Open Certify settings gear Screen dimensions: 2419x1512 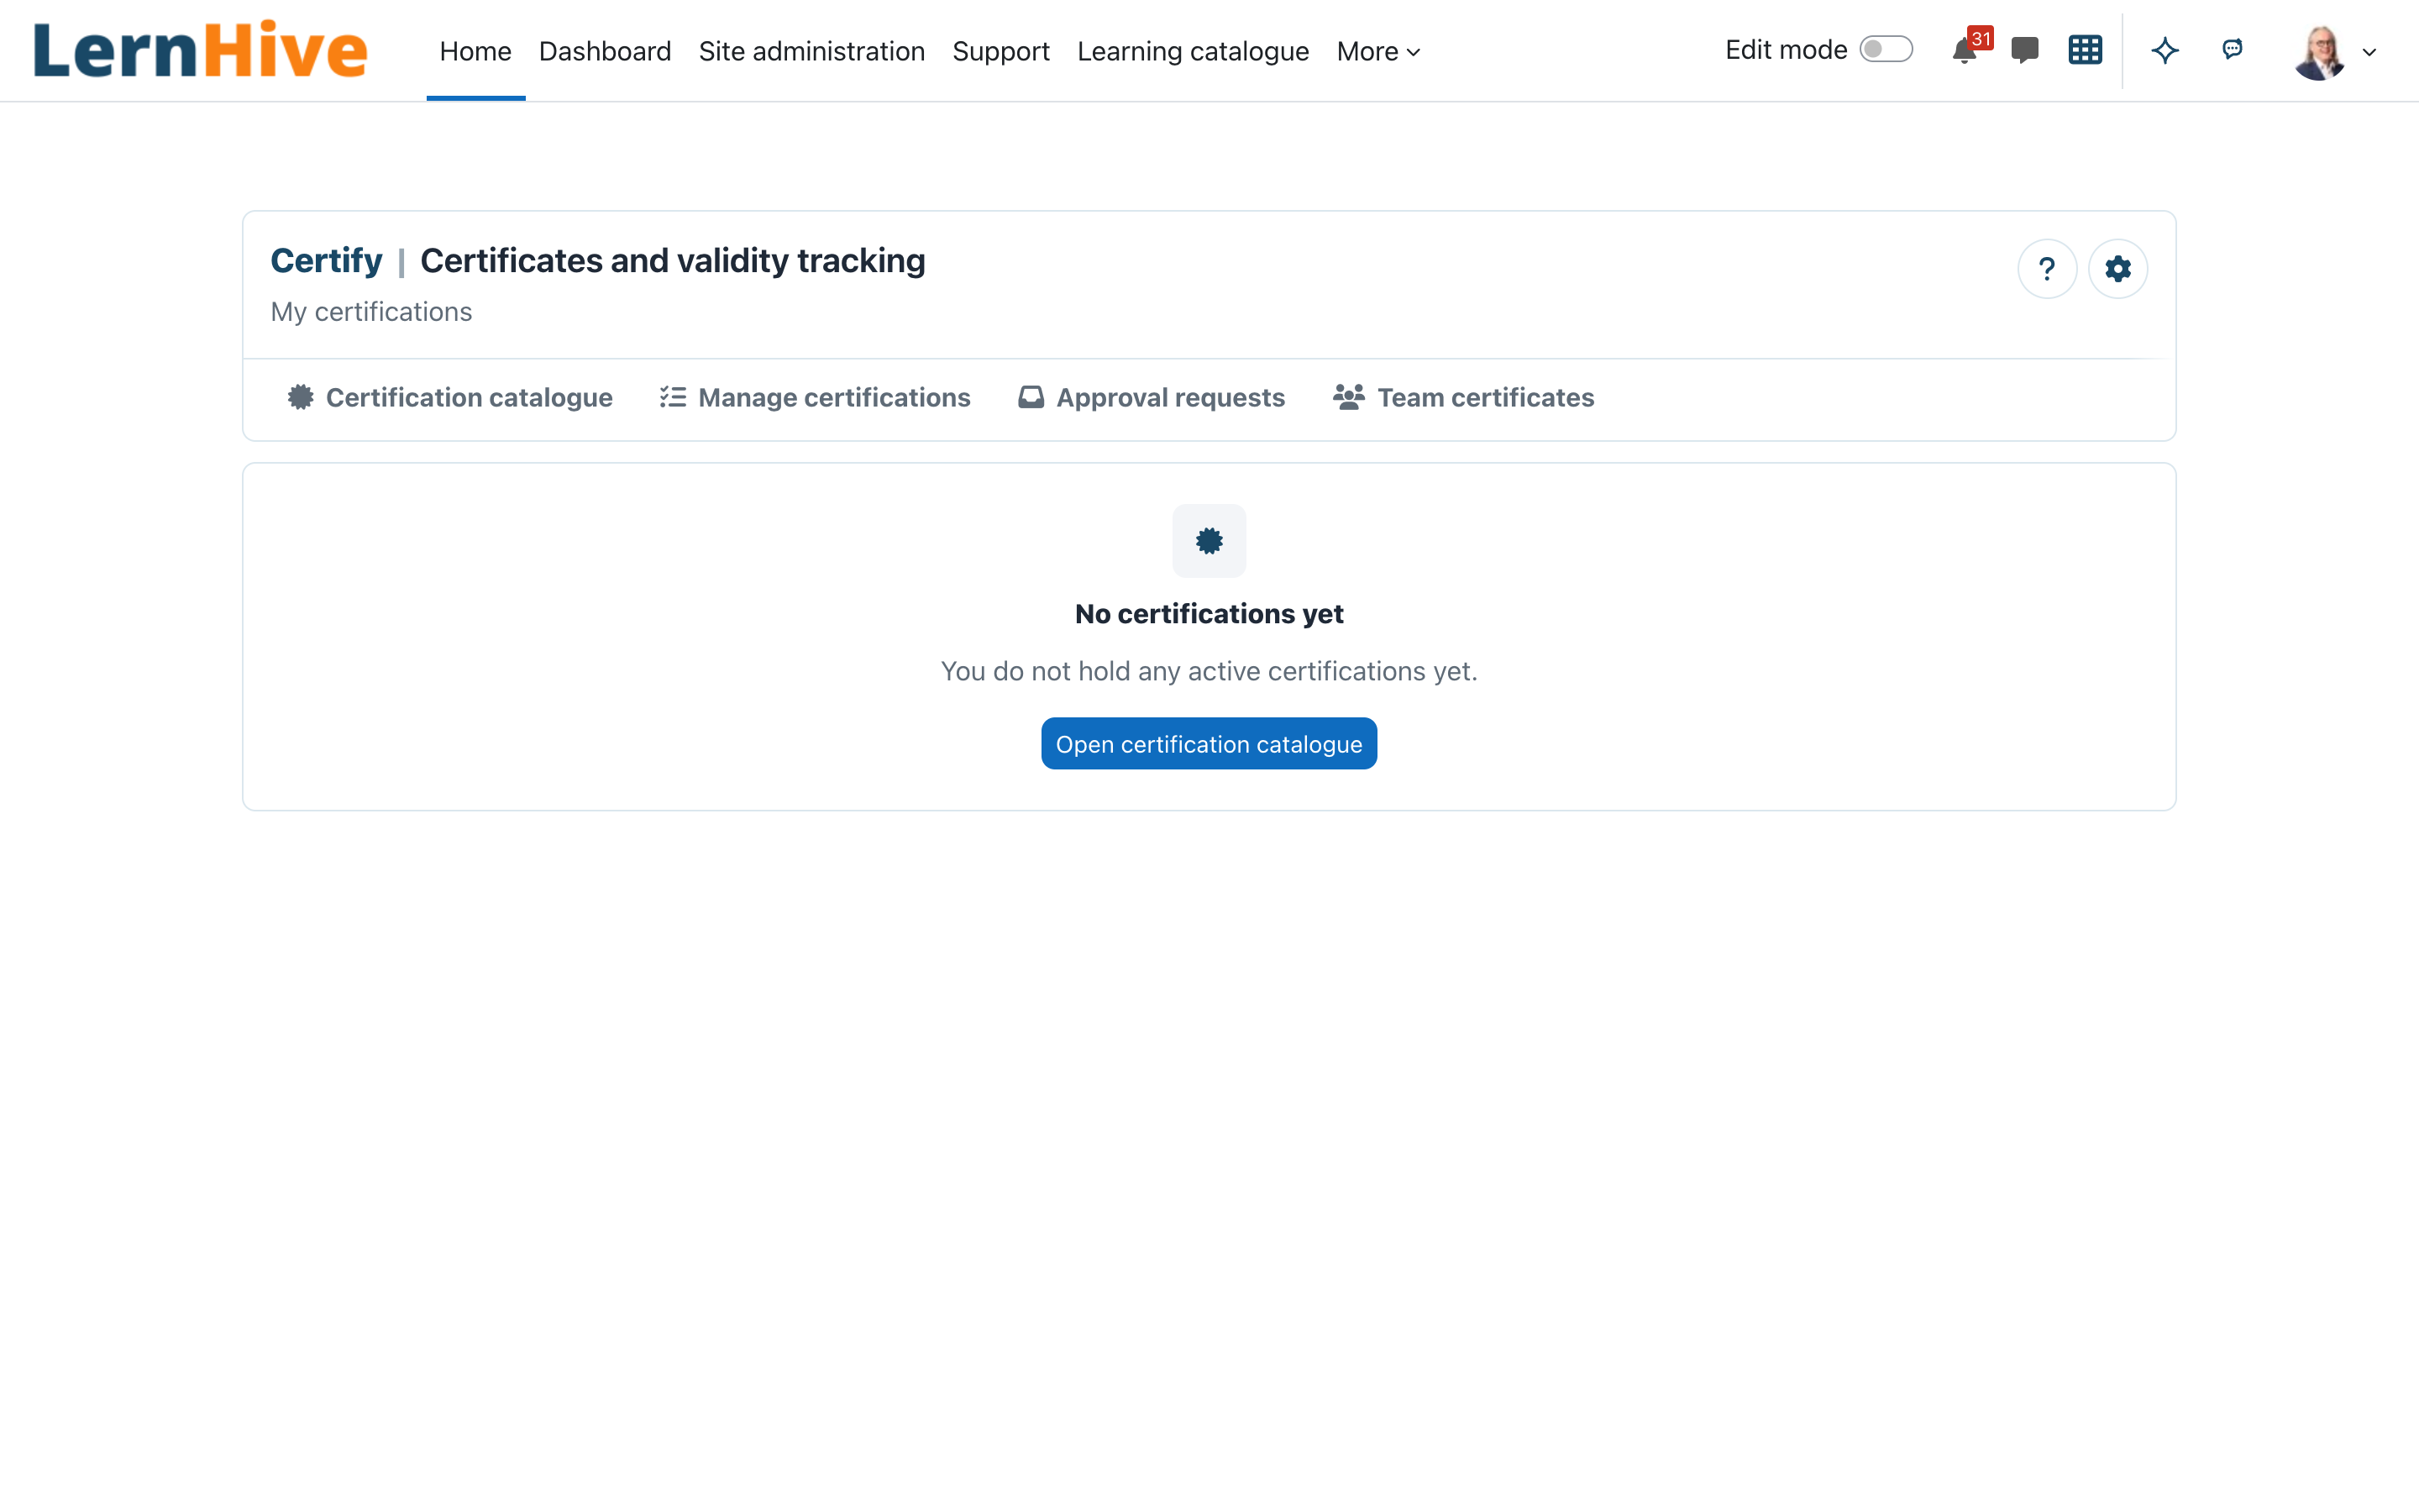tap(2118, 269)
